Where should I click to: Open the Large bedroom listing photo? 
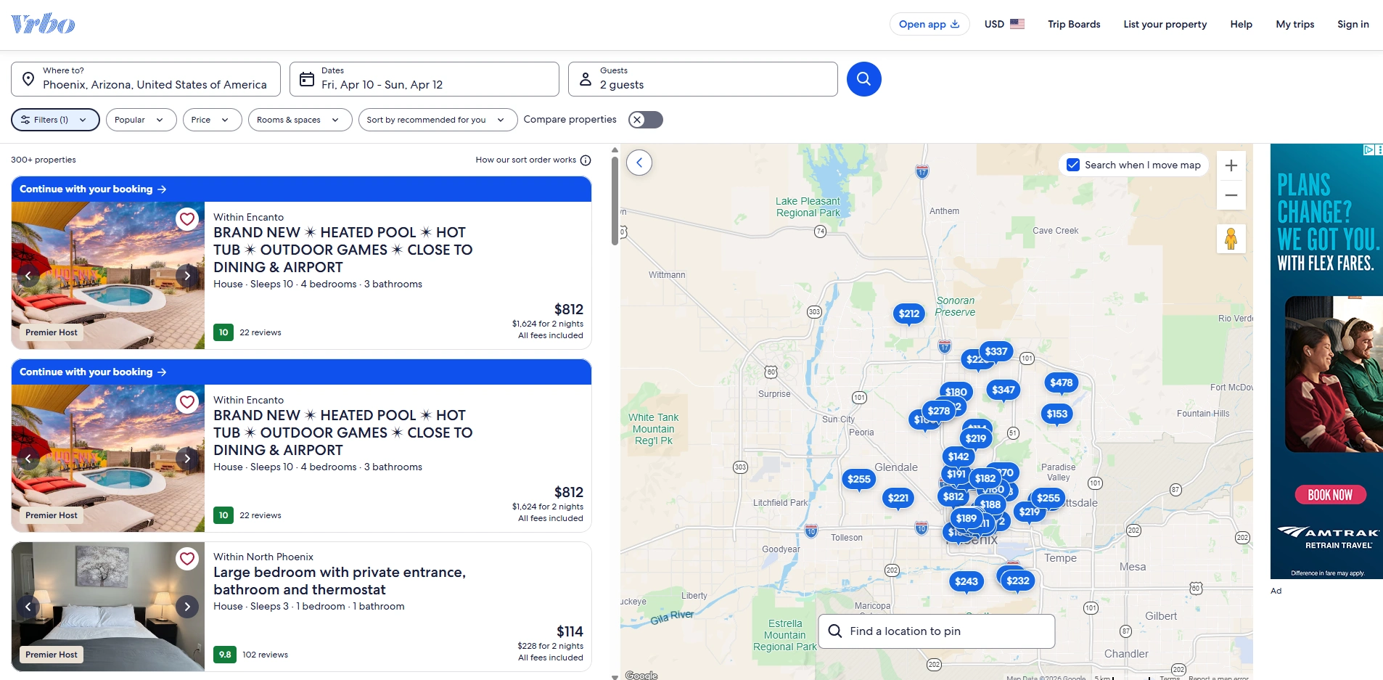click(108, 607)
